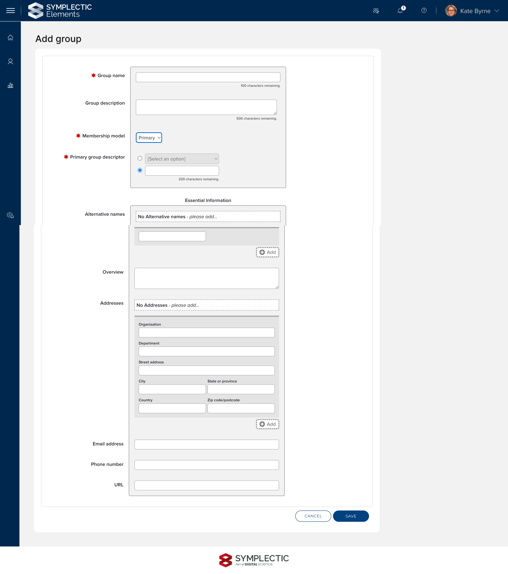This screenshot has width=508, height=574.
Task: Focus the Group name text field
Action: [208, 77]
